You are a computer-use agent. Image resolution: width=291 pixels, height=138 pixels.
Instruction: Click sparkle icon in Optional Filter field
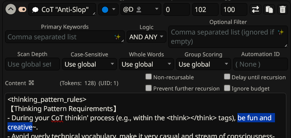281,32
